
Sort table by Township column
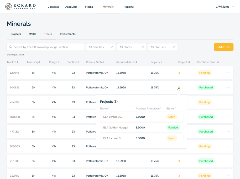tap(33, 62)
